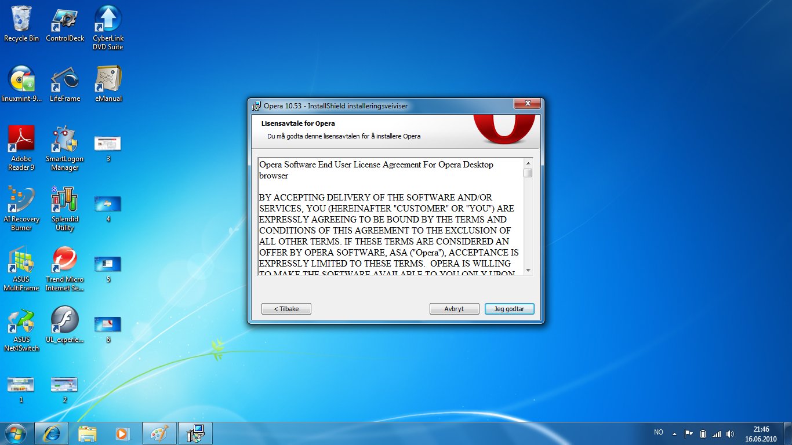Open the Windows Start menu
Image resolution: width=792 pixels, height=445 pixels.
tap(15, 433)
